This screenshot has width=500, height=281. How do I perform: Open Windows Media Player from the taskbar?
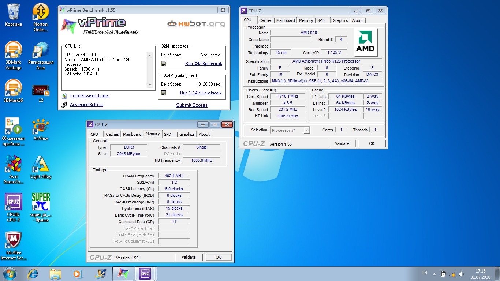click(77, 274)
